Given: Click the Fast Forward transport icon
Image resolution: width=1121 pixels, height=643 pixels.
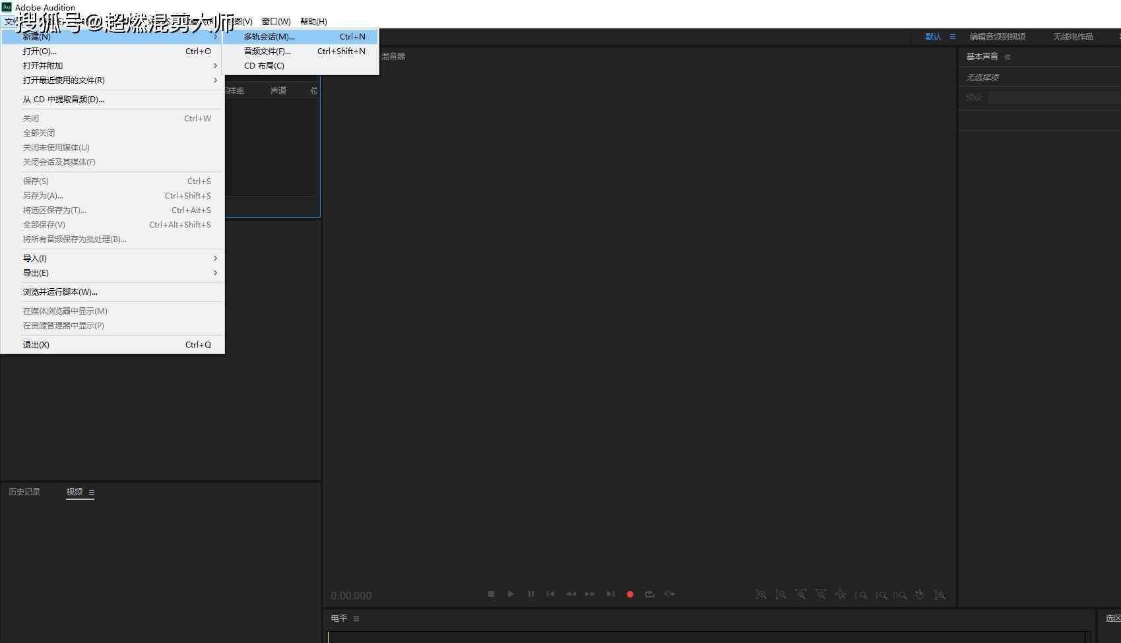Looking at the screenshot, I should 590,594.
